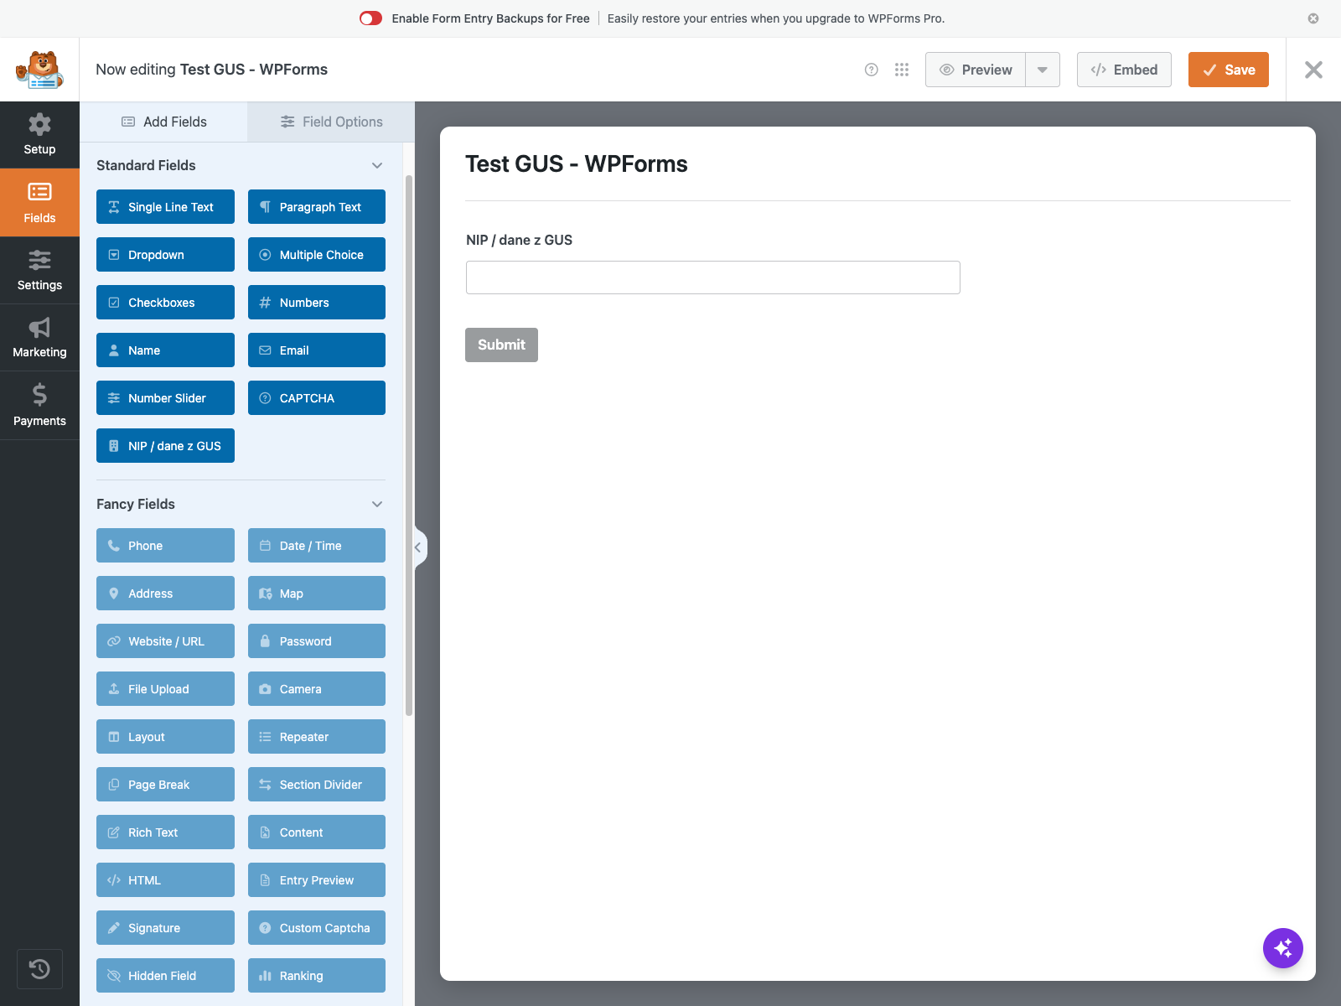Click the Entry Preview fancy field

tap(317, 880)
